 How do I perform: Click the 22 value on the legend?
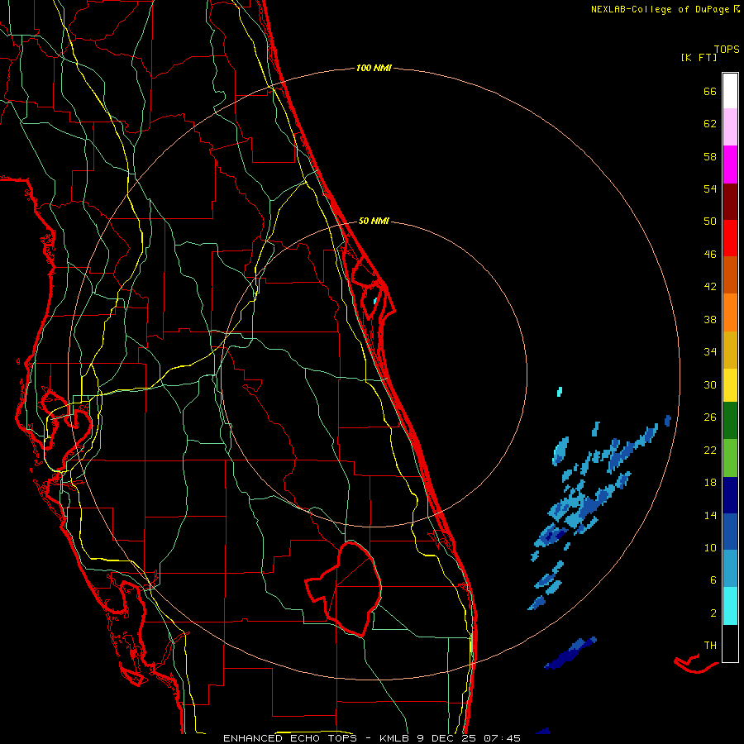(710, 450)
